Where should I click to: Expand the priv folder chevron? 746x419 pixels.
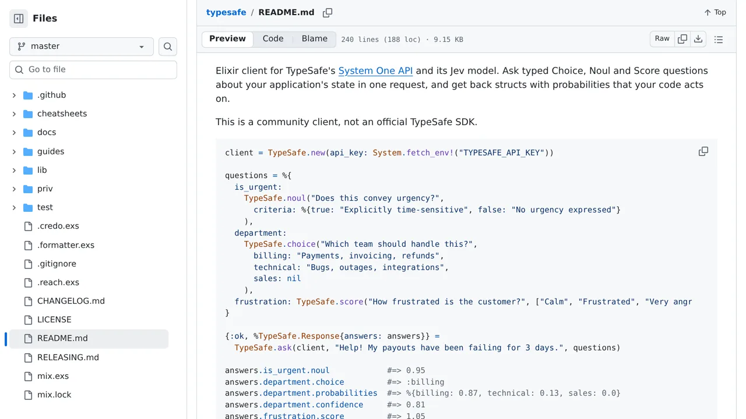point(14,189)
